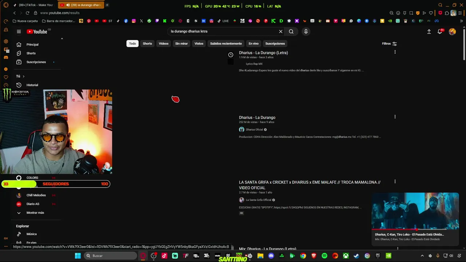Viewport: 466px width, 262px height.
Task: Open Steam from the taskbar
Action: click(356, 256)
